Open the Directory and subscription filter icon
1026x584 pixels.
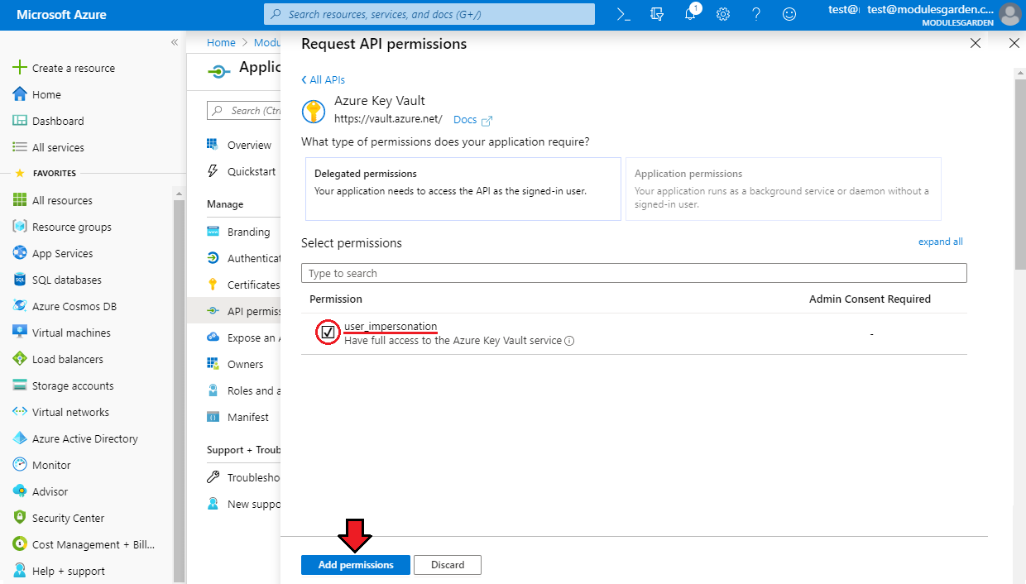657,14
